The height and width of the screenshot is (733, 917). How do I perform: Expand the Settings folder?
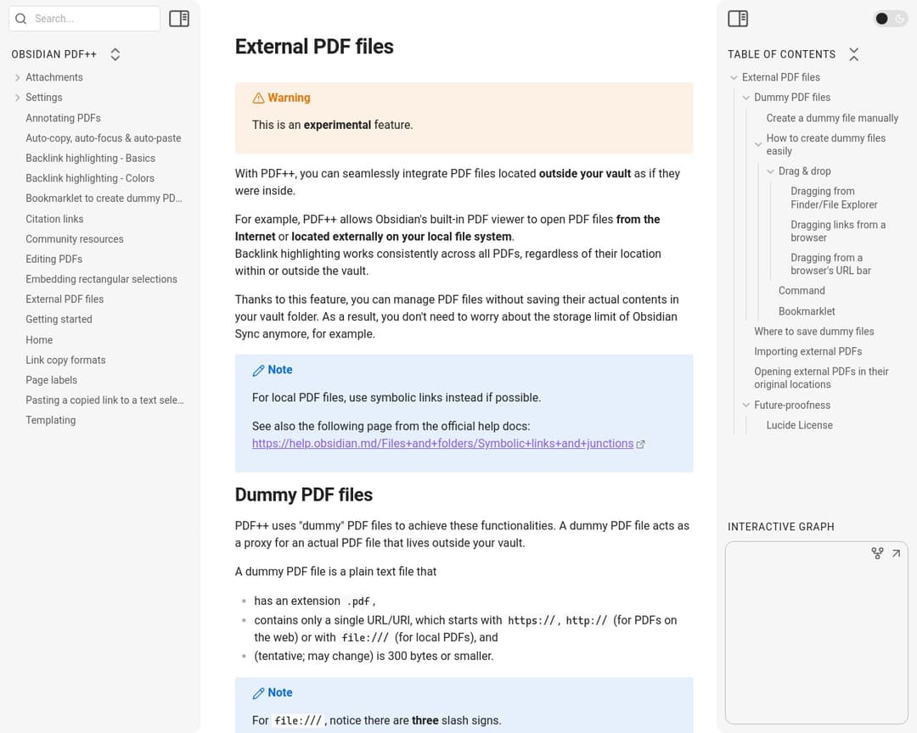point(18,98)
